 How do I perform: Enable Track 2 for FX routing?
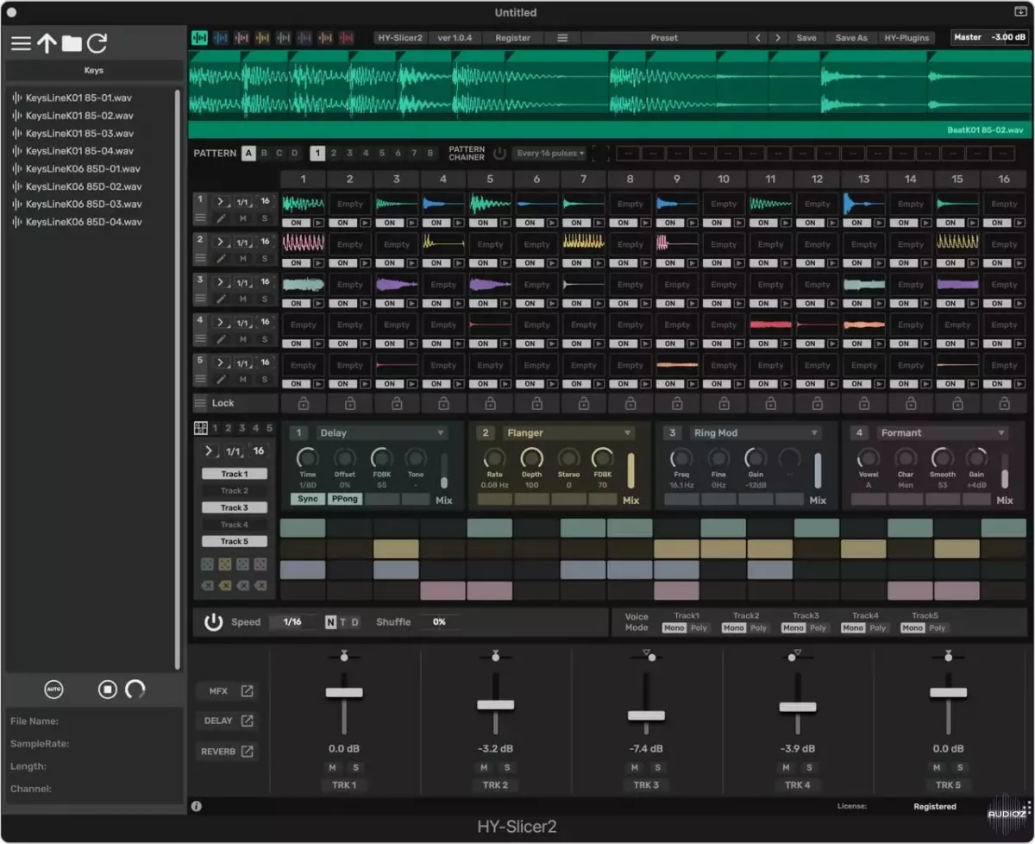234,491
